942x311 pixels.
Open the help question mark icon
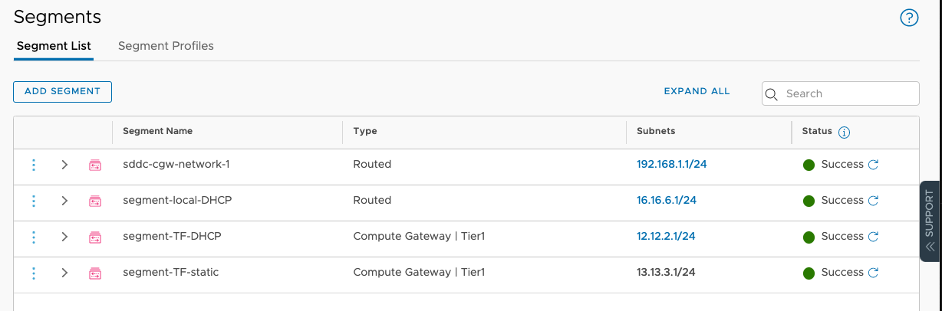[x=909, y=18]
